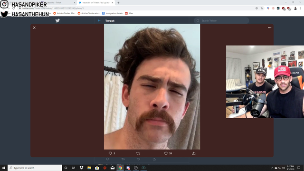Image resolution: width=304 pixels, height=171 pixels.
Task: Open the OBS Studio taskbar icon
Action: (136, 168)
